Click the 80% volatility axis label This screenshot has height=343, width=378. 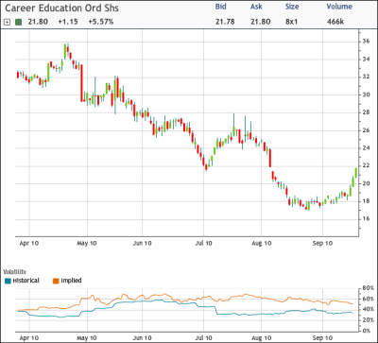coord(368,288)
